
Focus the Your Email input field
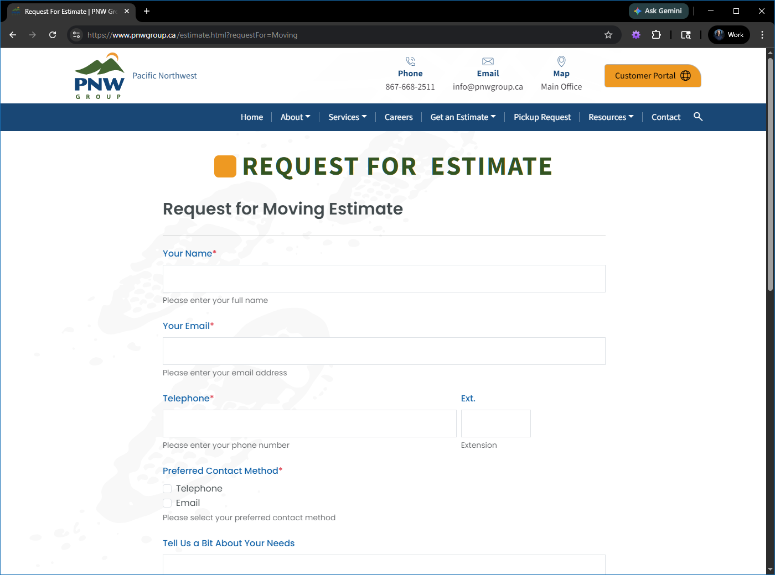point(384,351)
